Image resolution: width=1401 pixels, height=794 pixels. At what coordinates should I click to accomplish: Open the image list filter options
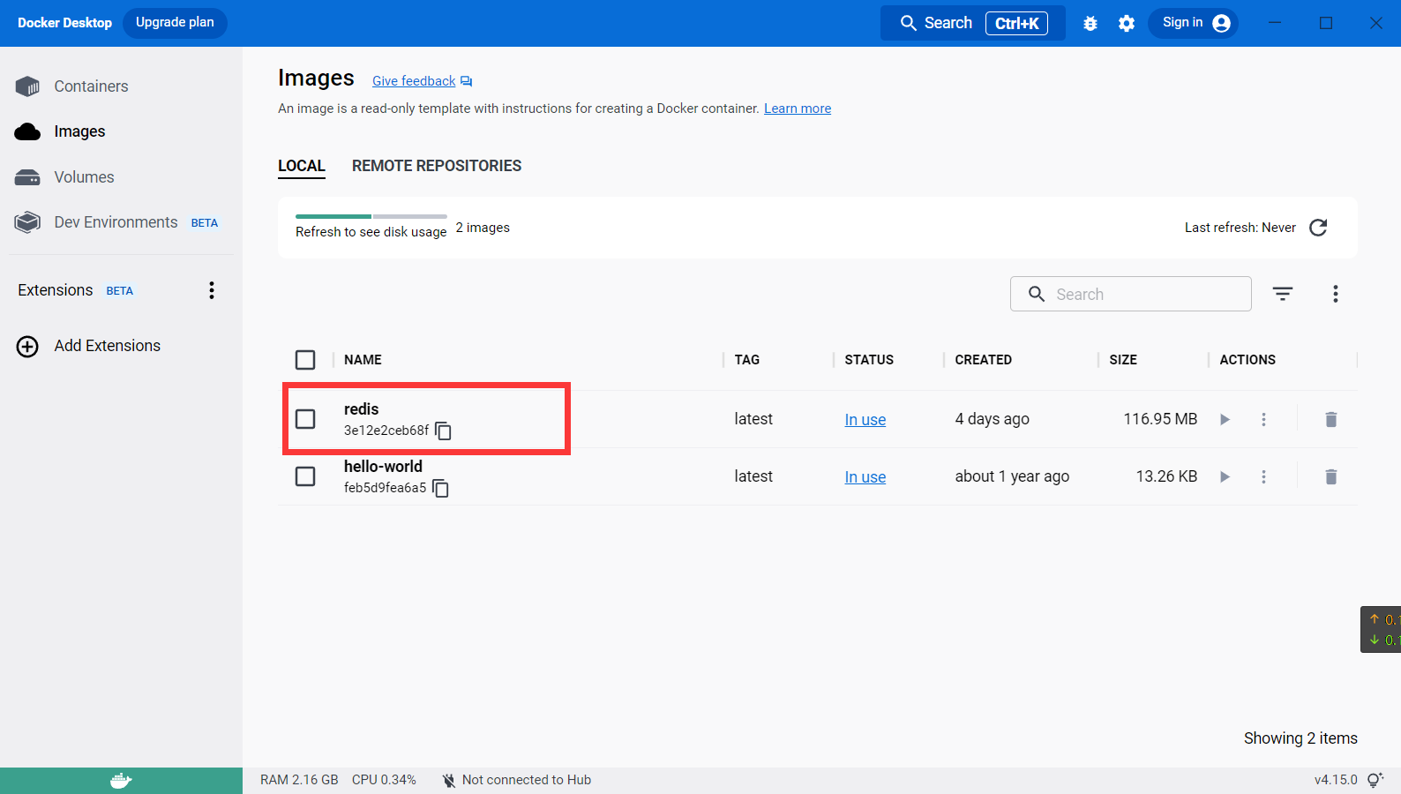point(1283,294)
